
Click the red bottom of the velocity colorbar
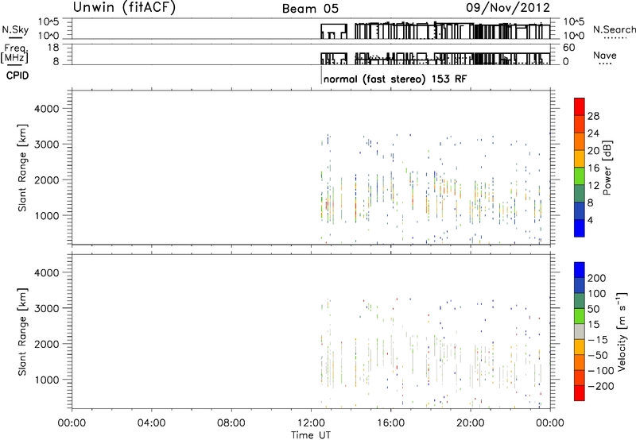click(580, 393)
